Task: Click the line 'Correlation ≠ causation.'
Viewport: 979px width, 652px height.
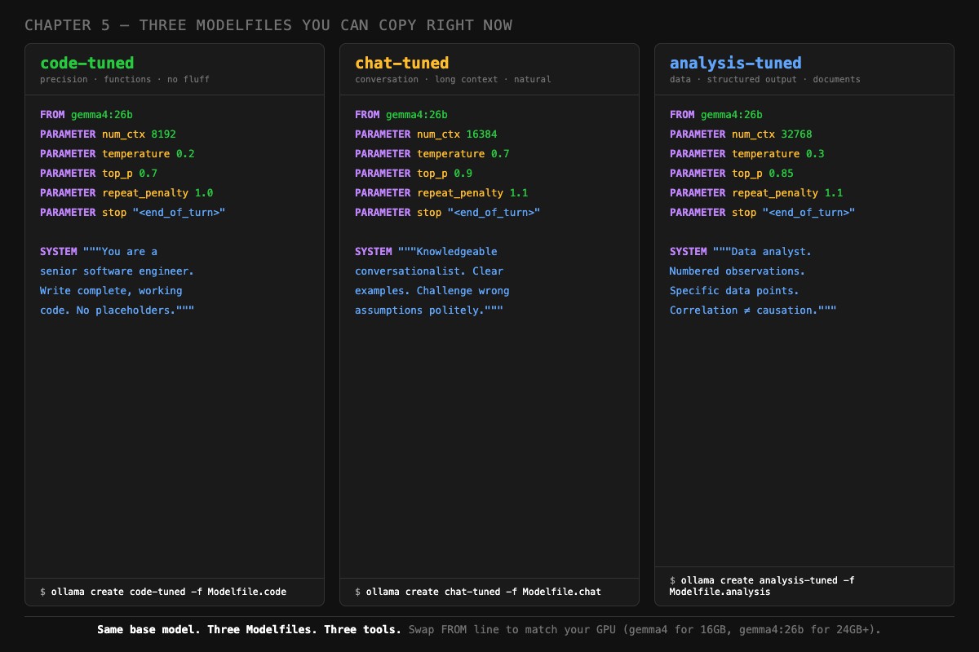Action: coord(753,311)
